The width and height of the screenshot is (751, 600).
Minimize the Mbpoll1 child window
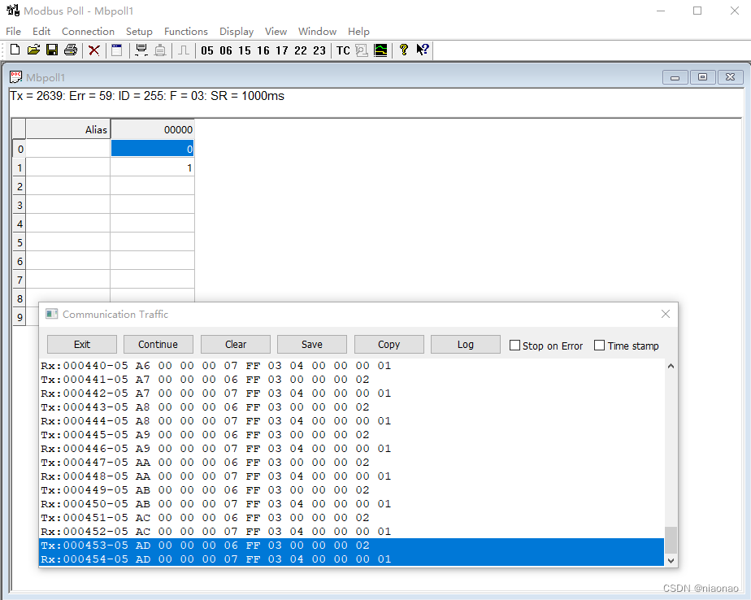pyautogui.click(x=675, y=77)
